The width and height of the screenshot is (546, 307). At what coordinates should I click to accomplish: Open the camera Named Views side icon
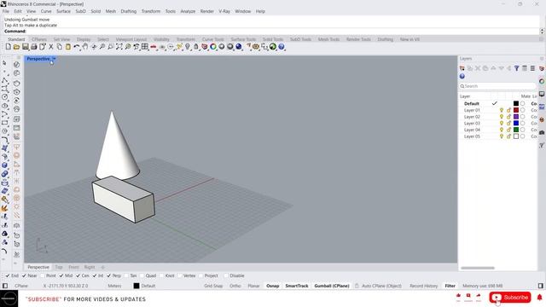[x=542, y=133]
